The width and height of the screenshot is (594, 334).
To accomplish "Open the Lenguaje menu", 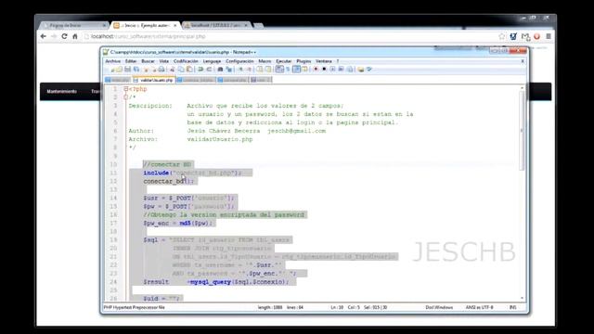I will click(x=212, y=61).
